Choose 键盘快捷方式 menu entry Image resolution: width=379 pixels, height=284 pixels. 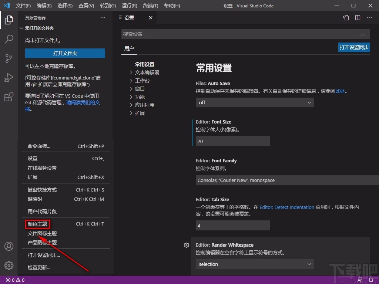tap(66, 190)
